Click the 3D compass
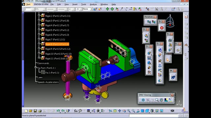Screen dimensions: 211x118 170,21
